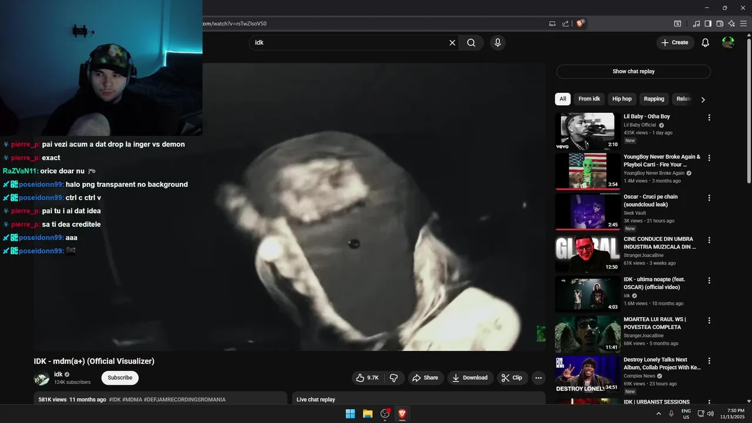Click the volume icon in system tray

click(x=710, y=414)
